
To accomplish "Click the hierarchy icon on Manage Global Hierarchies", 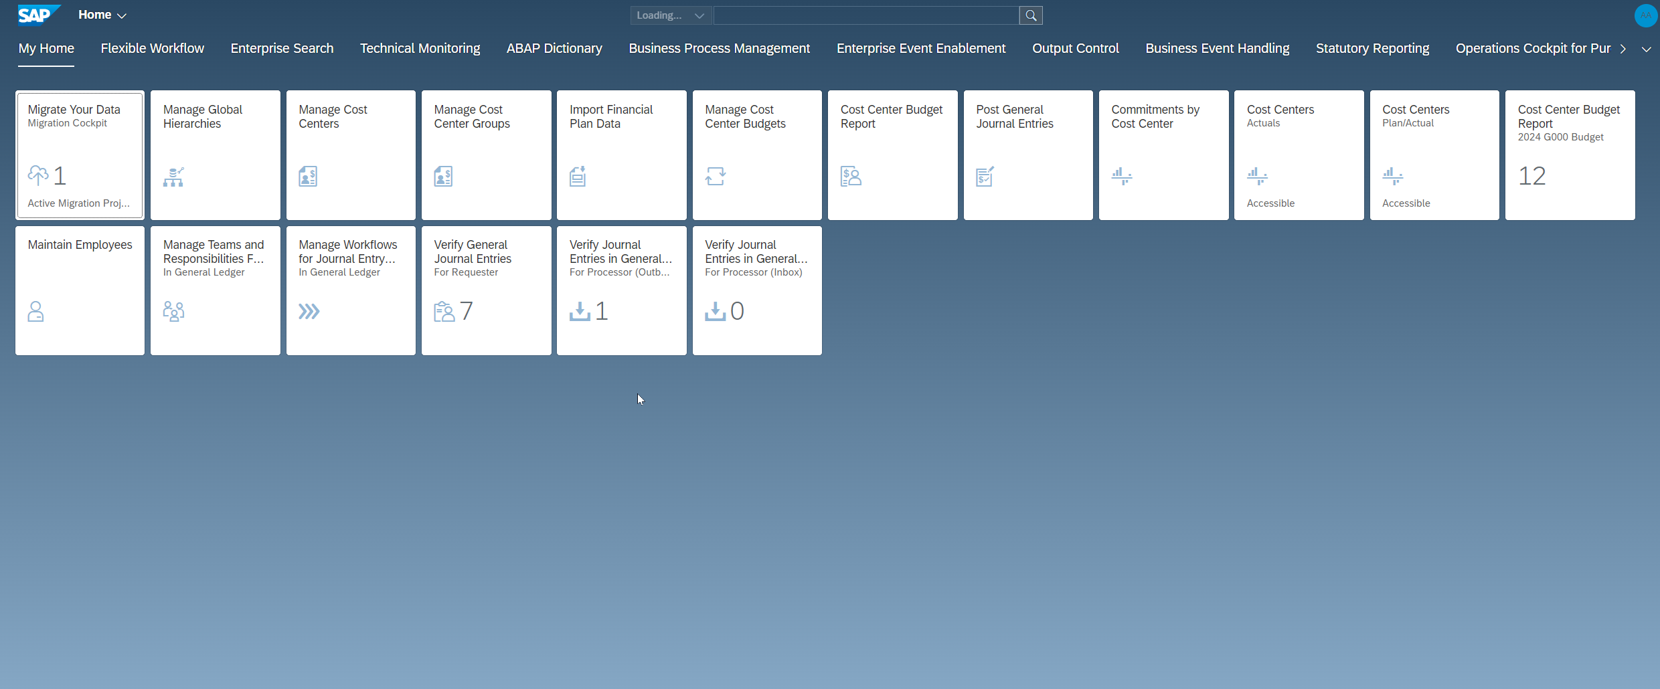I will [173, 177].
